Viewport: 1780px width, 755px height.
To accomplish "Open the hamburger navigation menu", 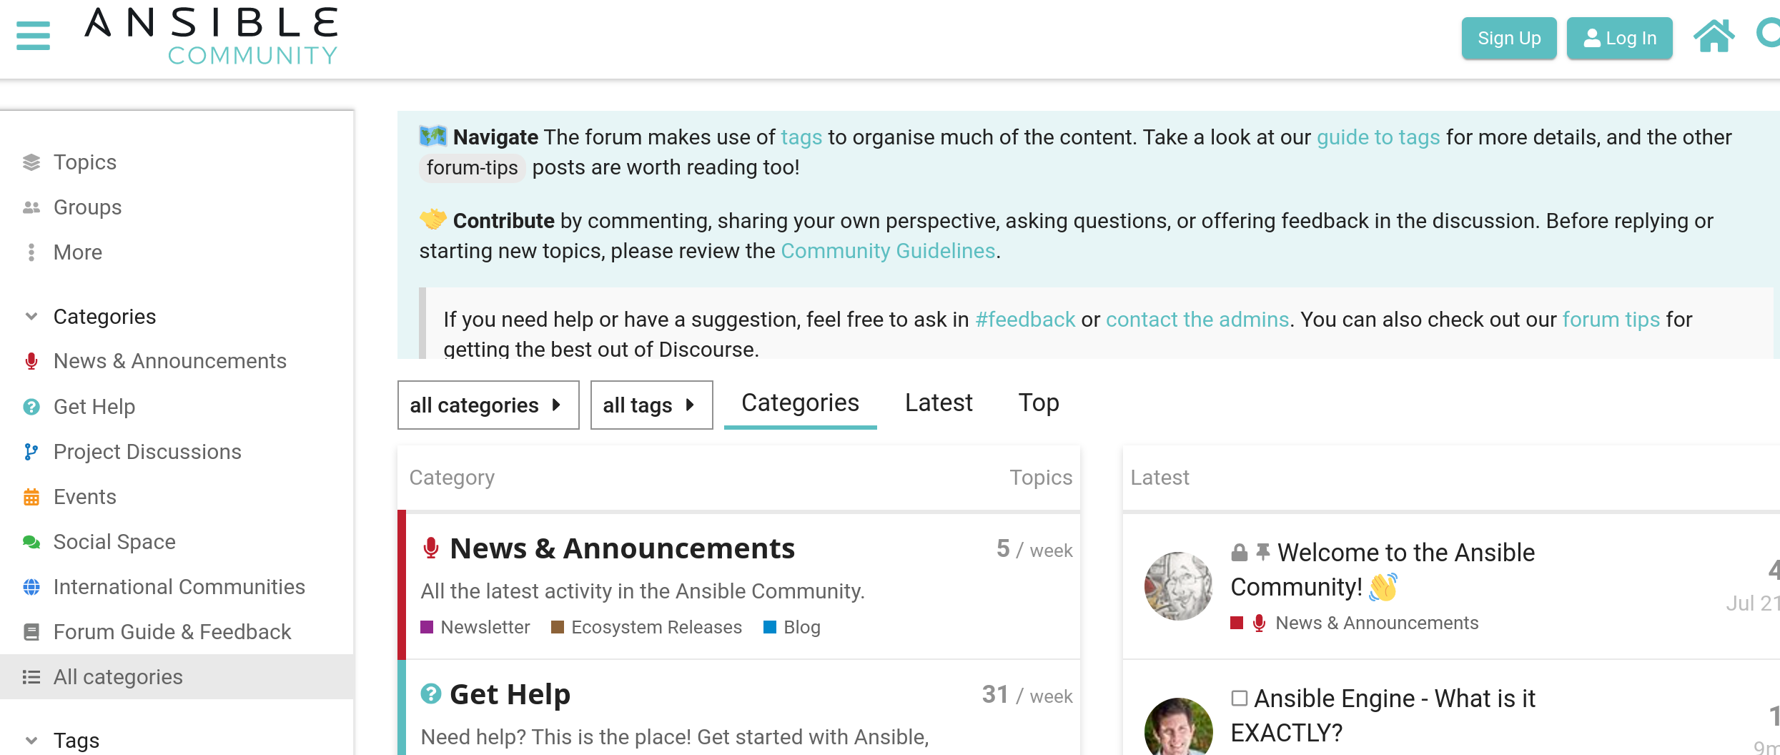I will point(32,36).
